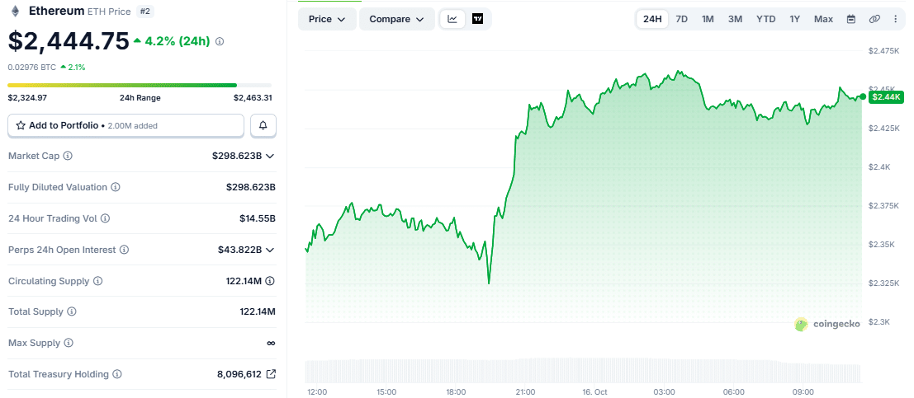Select YTD time range

click(766, 19)
